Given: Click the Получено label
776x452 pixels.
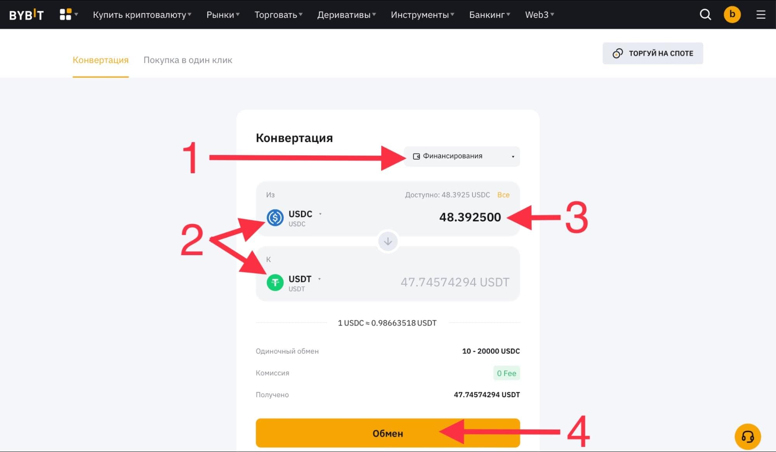Looking at the screenshot, I should (272, 395).
